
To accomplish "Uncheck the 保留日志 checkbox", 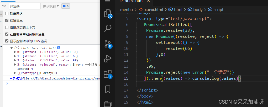I will point(7,21).
